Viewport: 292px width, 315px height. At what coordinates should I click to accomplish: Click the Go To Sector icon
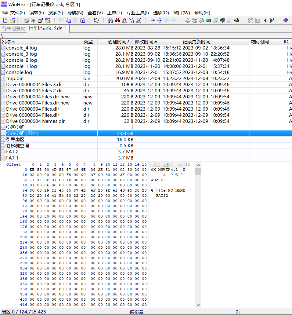click(x=160, y=20)
